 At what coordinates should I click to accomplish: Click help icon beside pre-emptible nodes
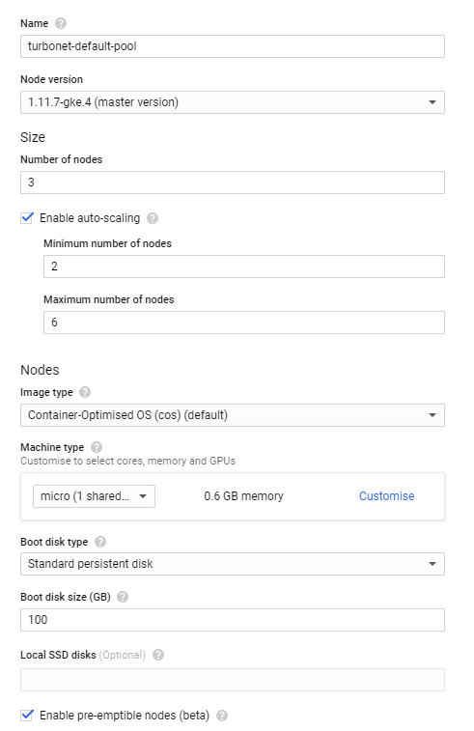[222, 716]
